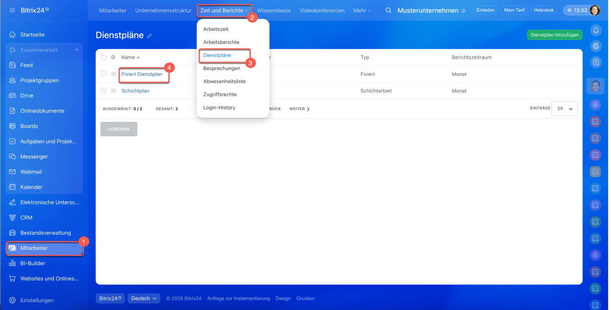Image resolution: width=611 pixels, height=310 pixels.
Task: Check the Fixiert Dienstplan row checkbox
Action: coord(104,74)
